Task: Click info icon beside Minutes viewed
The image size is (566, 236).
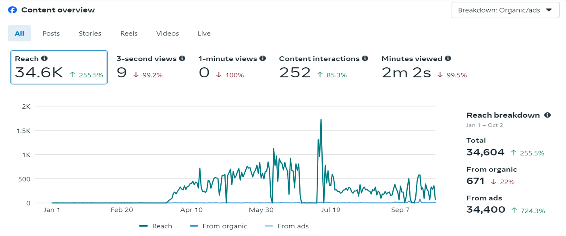Action: pos(448,58)
